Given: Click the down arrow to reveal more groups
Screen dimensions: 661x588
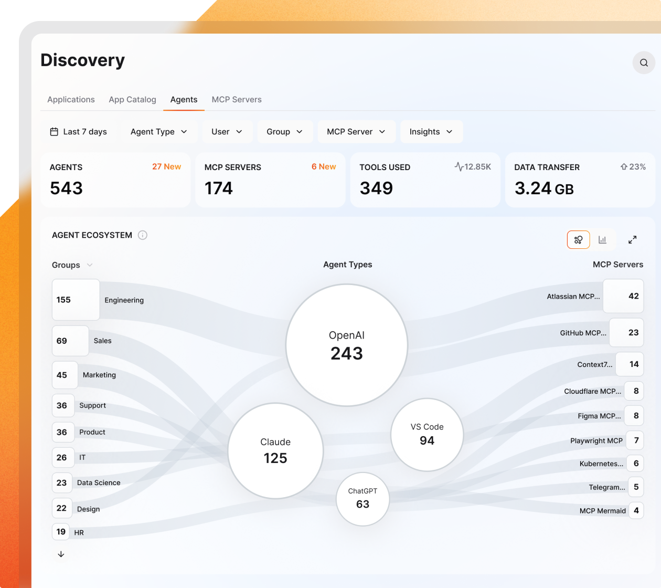Looking at the screenshot, I should 60,554.
